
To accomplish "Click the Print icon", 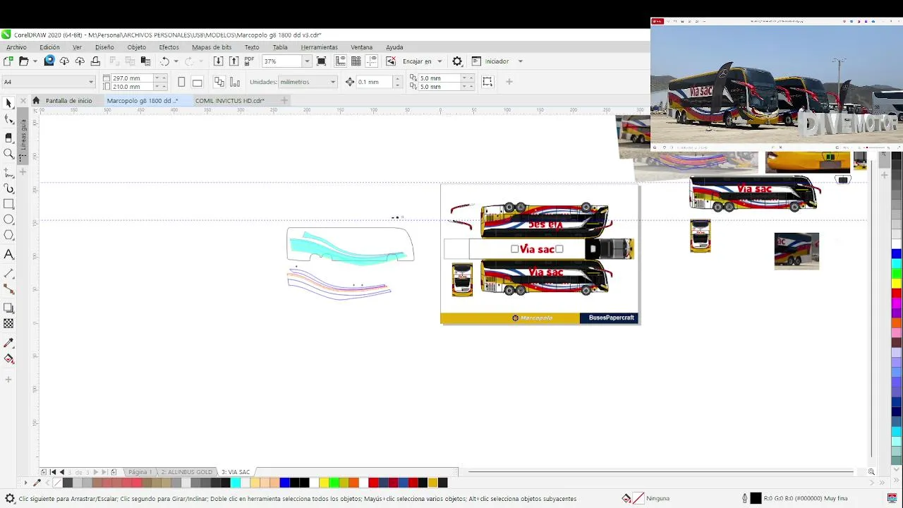I will 95,61.
